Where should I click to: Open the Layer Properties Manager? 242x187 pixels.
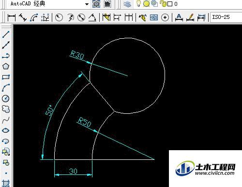point(127,4)
